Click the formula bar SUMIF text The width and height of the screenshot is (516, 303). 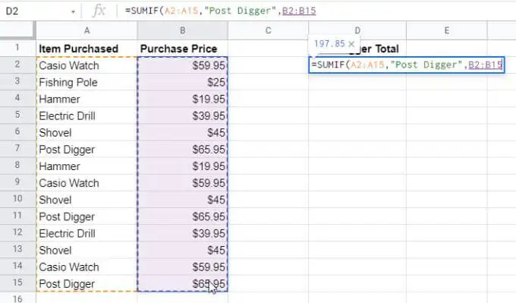[220, 11]
